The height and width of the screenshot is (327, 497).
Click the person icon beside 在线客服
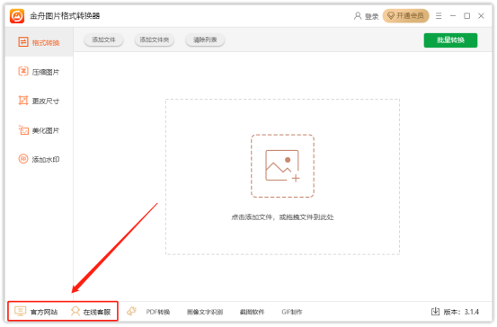(x=75, y=311)
